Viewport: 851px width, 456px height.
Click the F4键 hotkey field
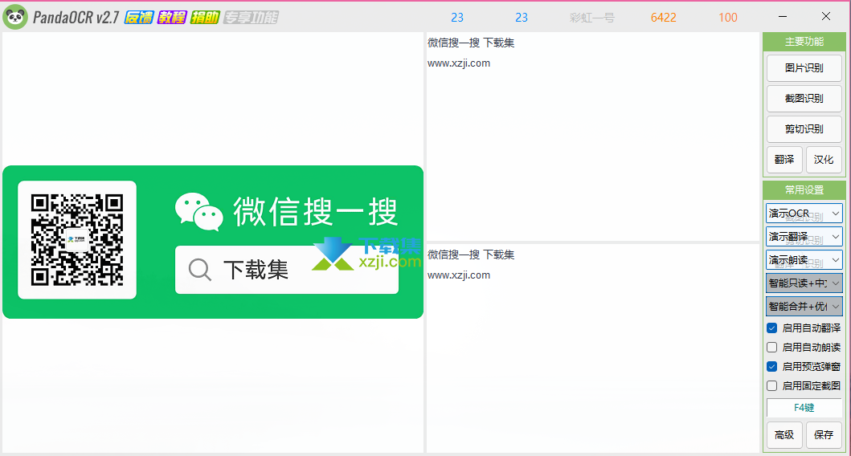[x=804, y=408]
